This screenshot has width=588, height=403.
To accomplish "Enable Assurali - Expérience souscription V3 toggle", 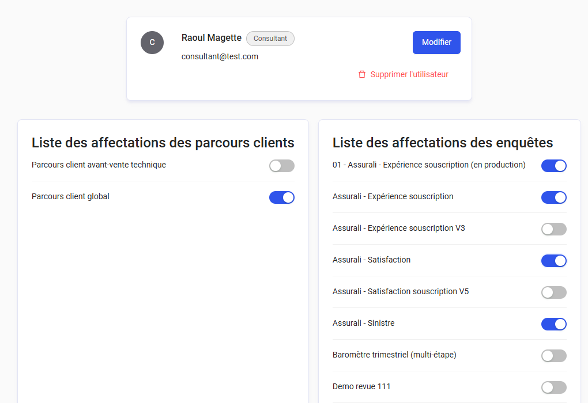I will (x=554, y=229).
